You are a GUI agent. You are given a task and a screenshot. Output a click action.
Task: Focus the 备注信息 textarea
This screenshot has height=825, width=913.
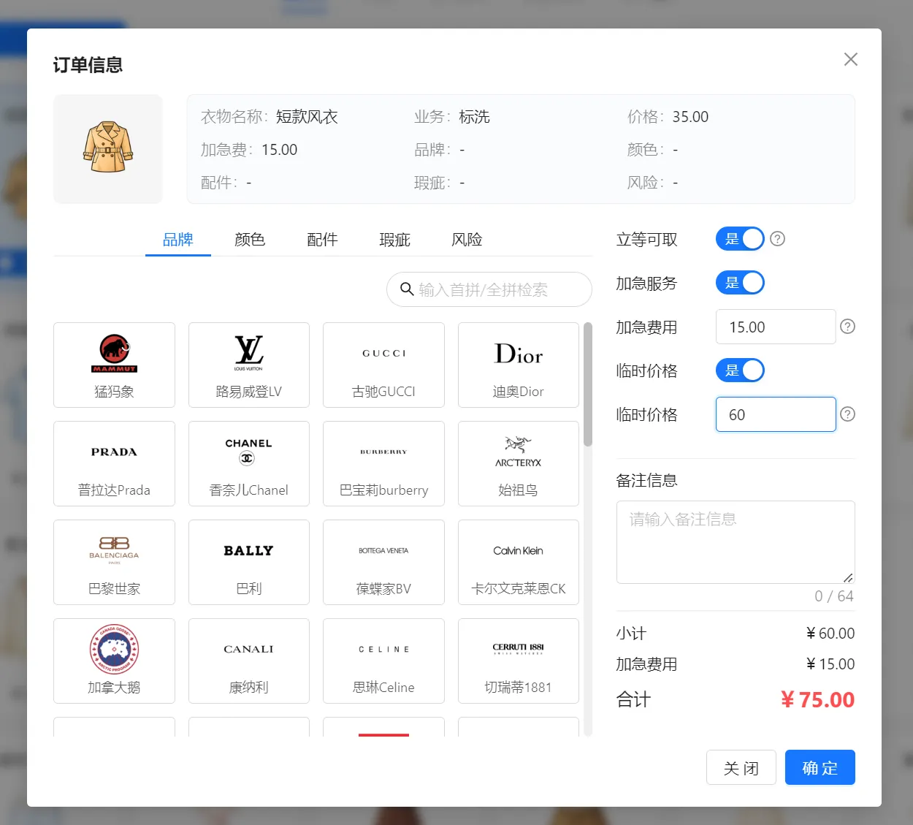736,542
